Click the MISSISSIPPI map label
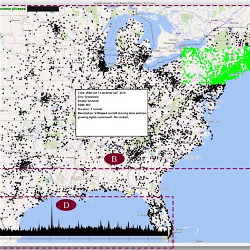Viewport: 250px width, 250px height. [84, 178]
